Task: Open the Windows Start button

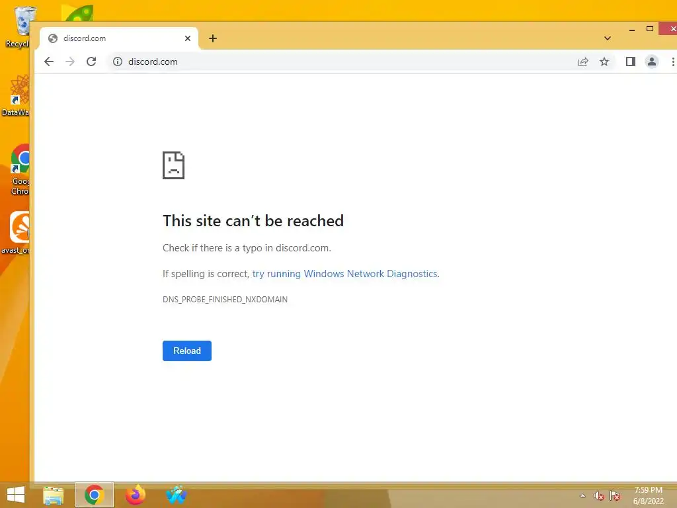Action: pos(16,495)
